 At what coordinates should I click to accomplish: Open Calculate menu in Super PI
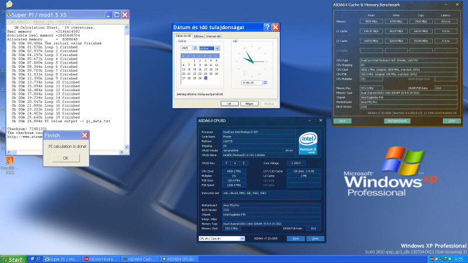pyautogui.click(x=19, y=22)
